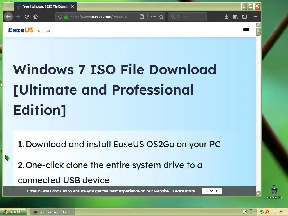This screenshot has height=216, width=288.
Task: Open the Library bookshelf icon
Action: [x=235, y=17]
